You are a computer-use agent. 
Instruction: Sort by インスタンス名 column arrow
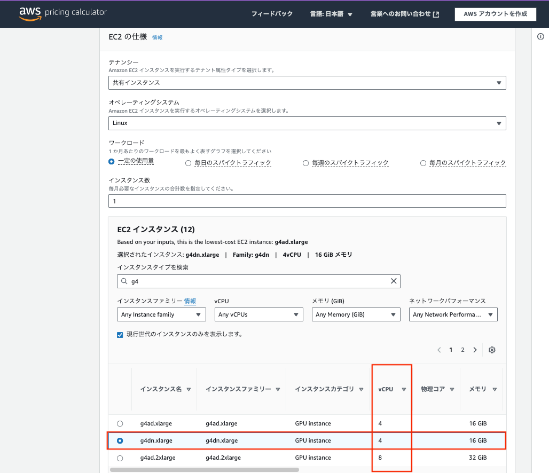189,389
